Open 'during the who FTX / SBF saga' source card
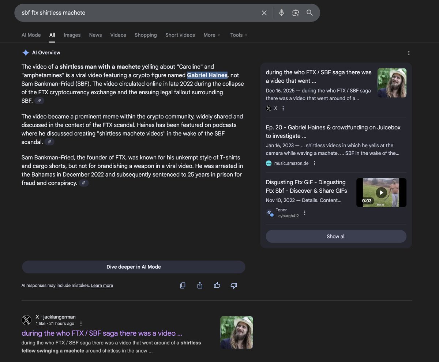439x362 pixels. pos(319,76)
